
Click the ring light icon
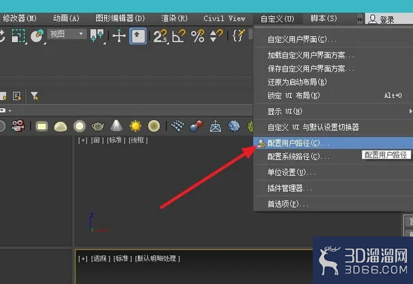[80, 126]
